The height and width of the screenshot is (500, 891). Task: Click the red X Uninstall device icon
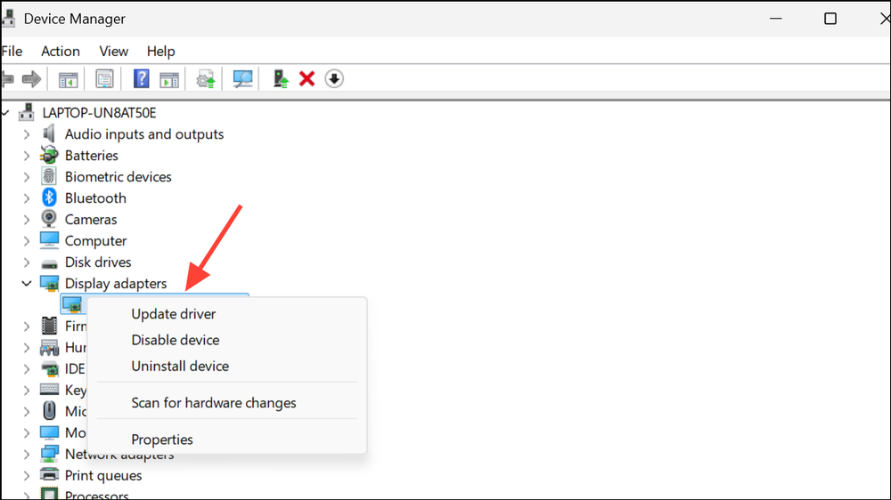307,79
